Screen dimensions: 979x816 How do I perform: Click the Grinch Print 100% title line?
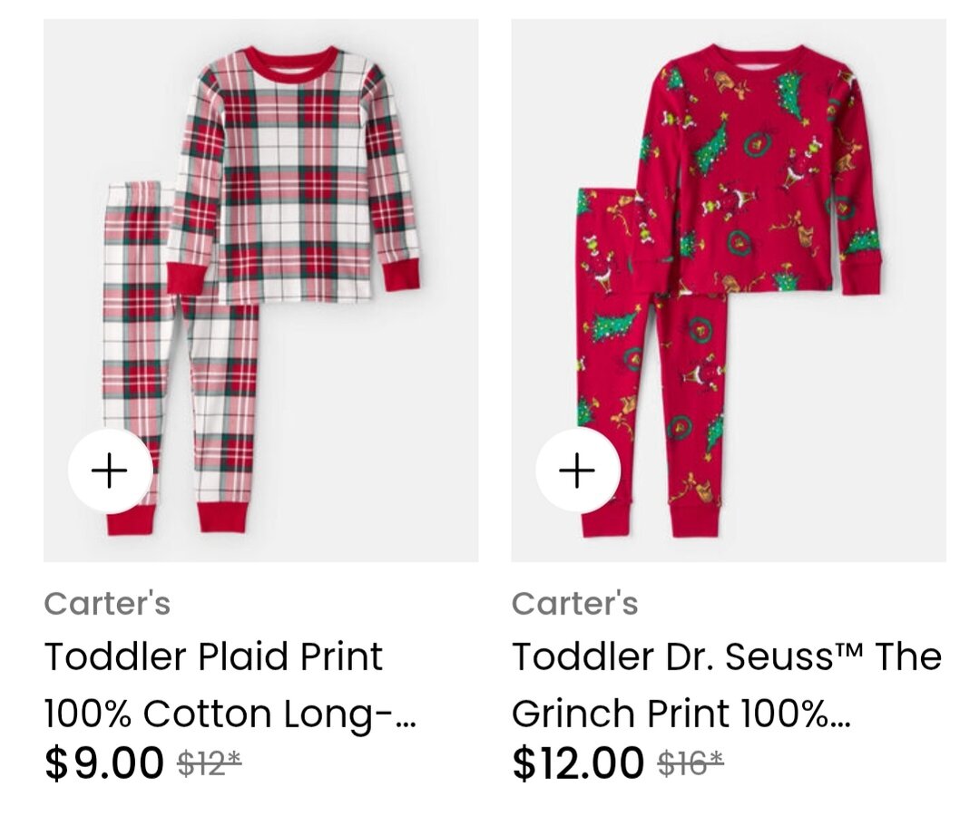coord(680,714)
